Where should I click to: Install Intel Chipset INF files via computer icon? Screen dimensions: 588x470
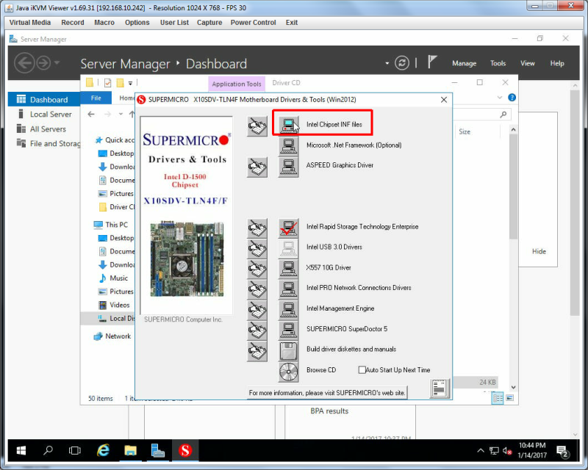(288, 125)
